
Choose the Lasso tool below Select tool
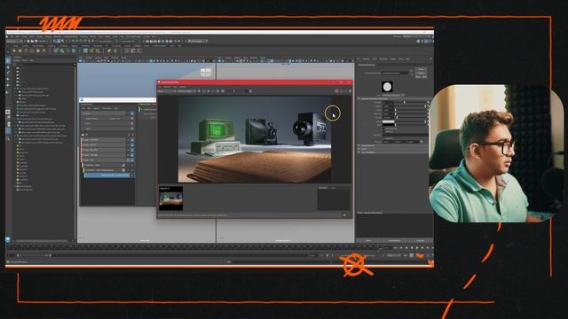pos(8,67)
